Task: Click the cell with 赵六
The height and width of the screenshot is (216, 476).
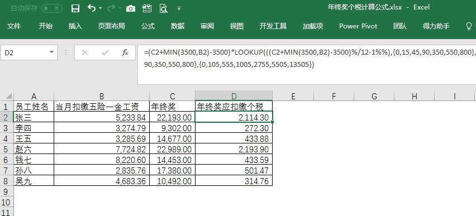Action: coord(34,149)
